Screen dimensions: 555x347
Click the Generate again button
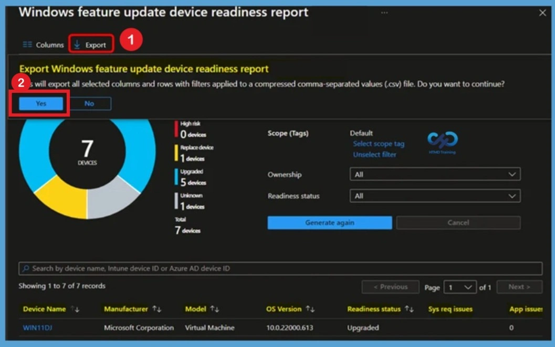(330, 223)
